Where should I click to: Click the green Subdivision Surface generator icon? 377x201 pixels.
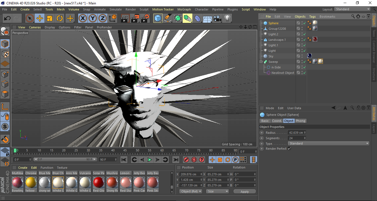[x=178, y=18]
